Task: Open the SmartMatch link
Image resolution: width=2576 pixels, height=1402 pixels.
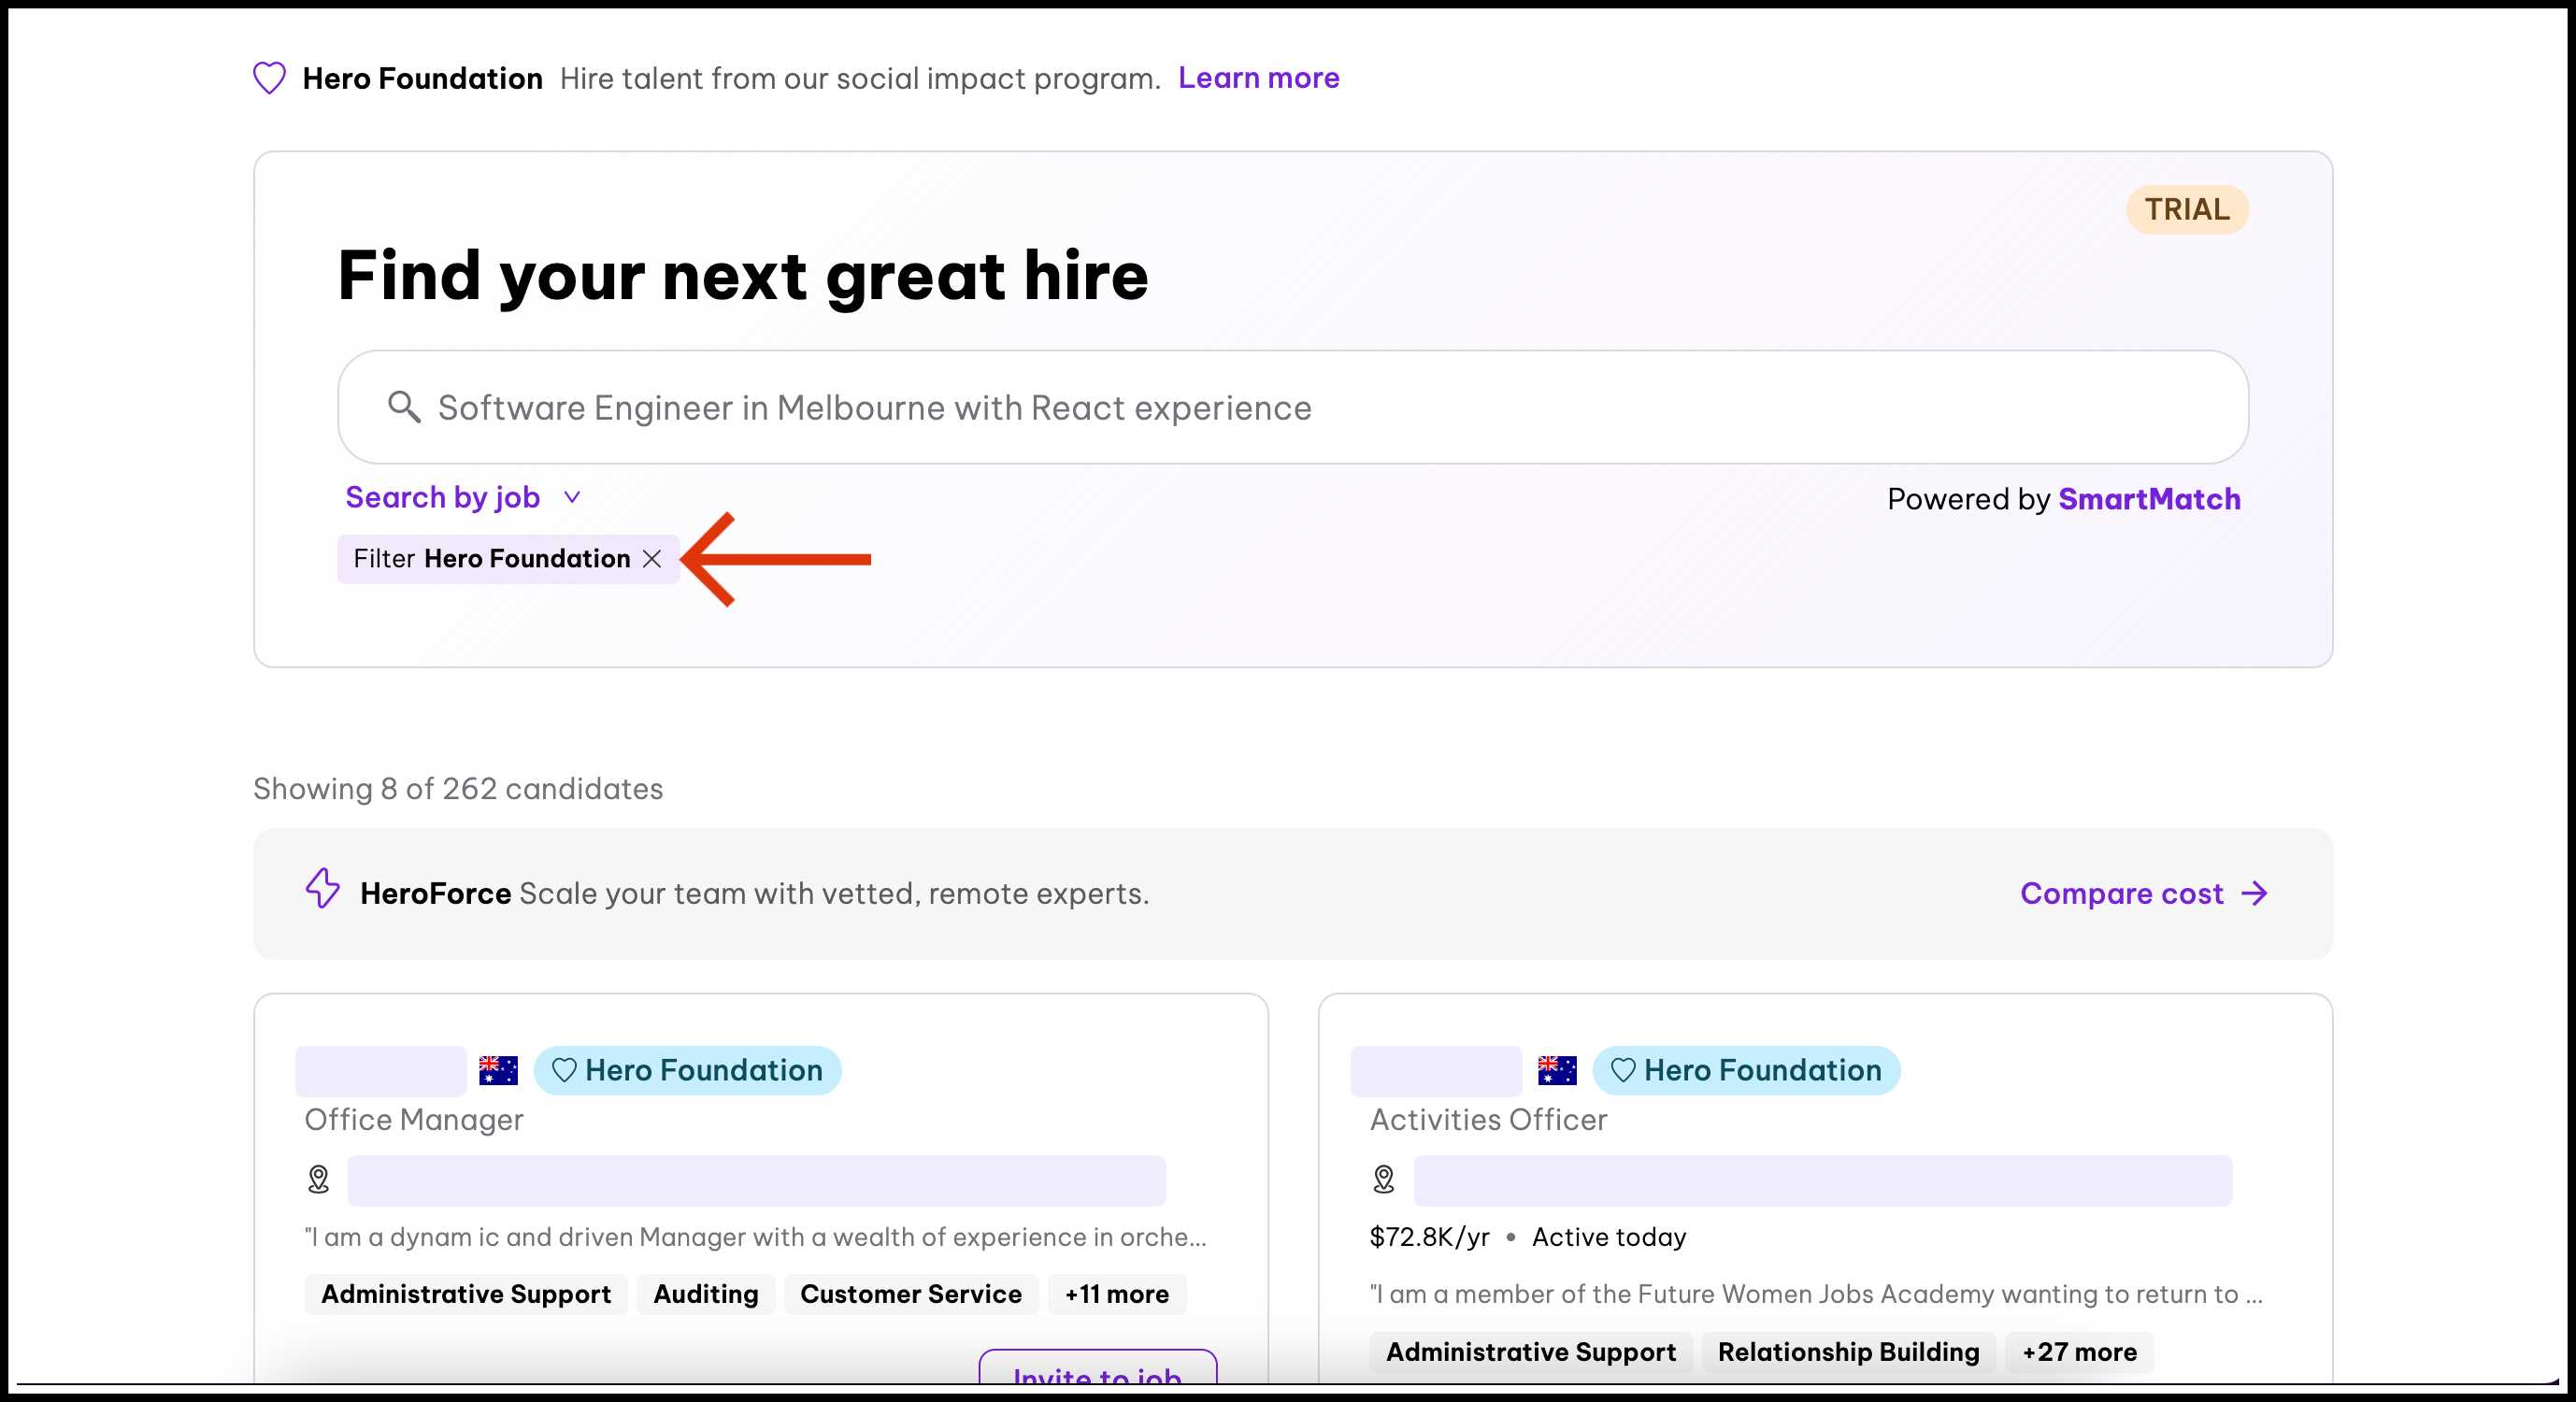Action: pyautogui.click(x=2149, y=499)
